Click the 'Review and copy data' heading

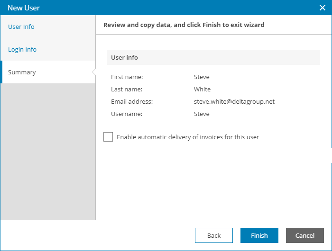[184, 25]
